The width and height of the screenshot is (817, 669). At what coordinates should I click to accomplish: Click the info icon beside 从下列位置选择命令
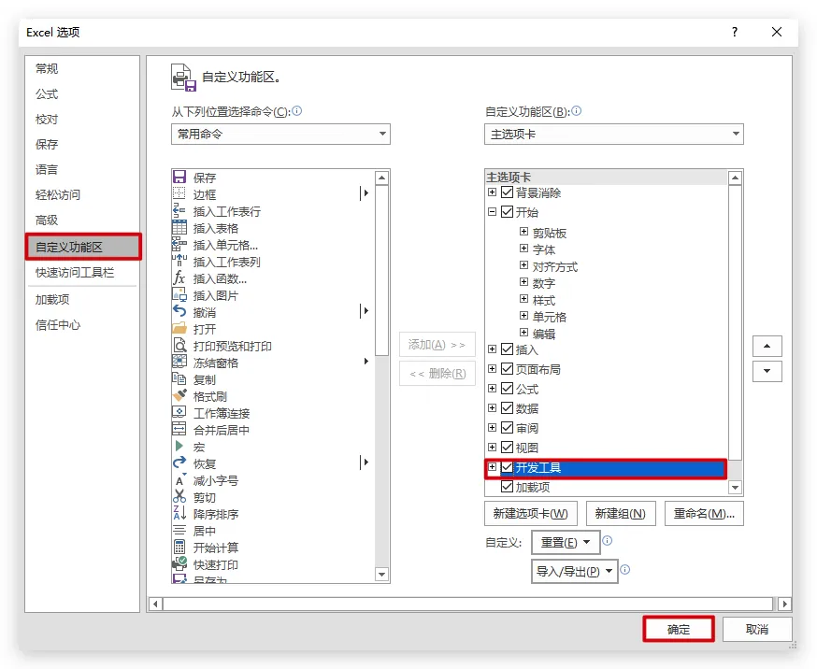coord(297,111)
